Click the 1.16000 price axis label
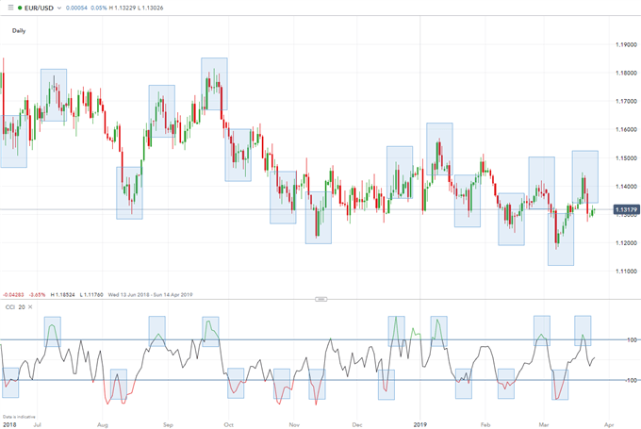The height and width of the screenshot is (429, 641). coord(626,129)
